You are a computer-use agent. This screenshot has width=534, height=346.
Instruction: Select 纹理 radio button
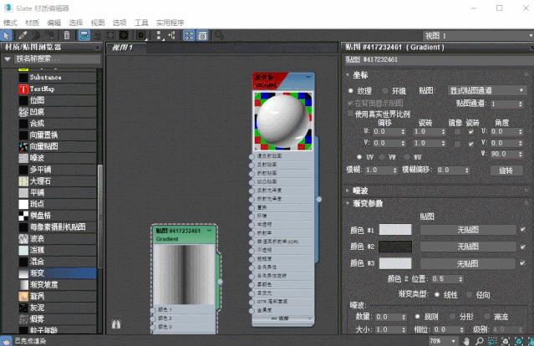coord(351,91)
